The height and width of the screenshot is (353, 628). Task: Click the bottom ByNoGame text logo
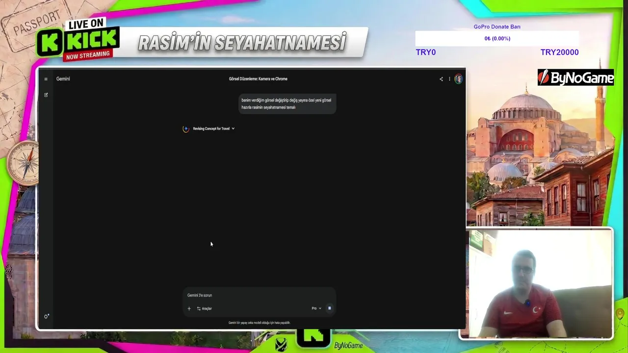pos(348,346)
